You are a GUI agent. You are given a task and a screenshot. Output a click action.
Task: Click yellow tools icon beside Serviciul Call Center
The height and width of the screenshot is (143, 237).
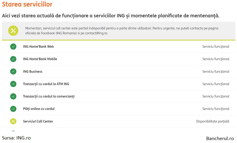(x=13, y=121)
